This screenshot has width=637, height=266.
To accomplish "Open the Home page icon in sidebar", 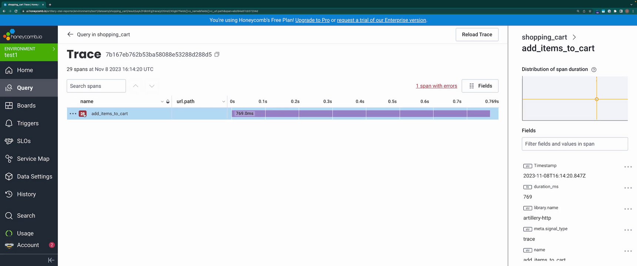I will pos(9,70).
